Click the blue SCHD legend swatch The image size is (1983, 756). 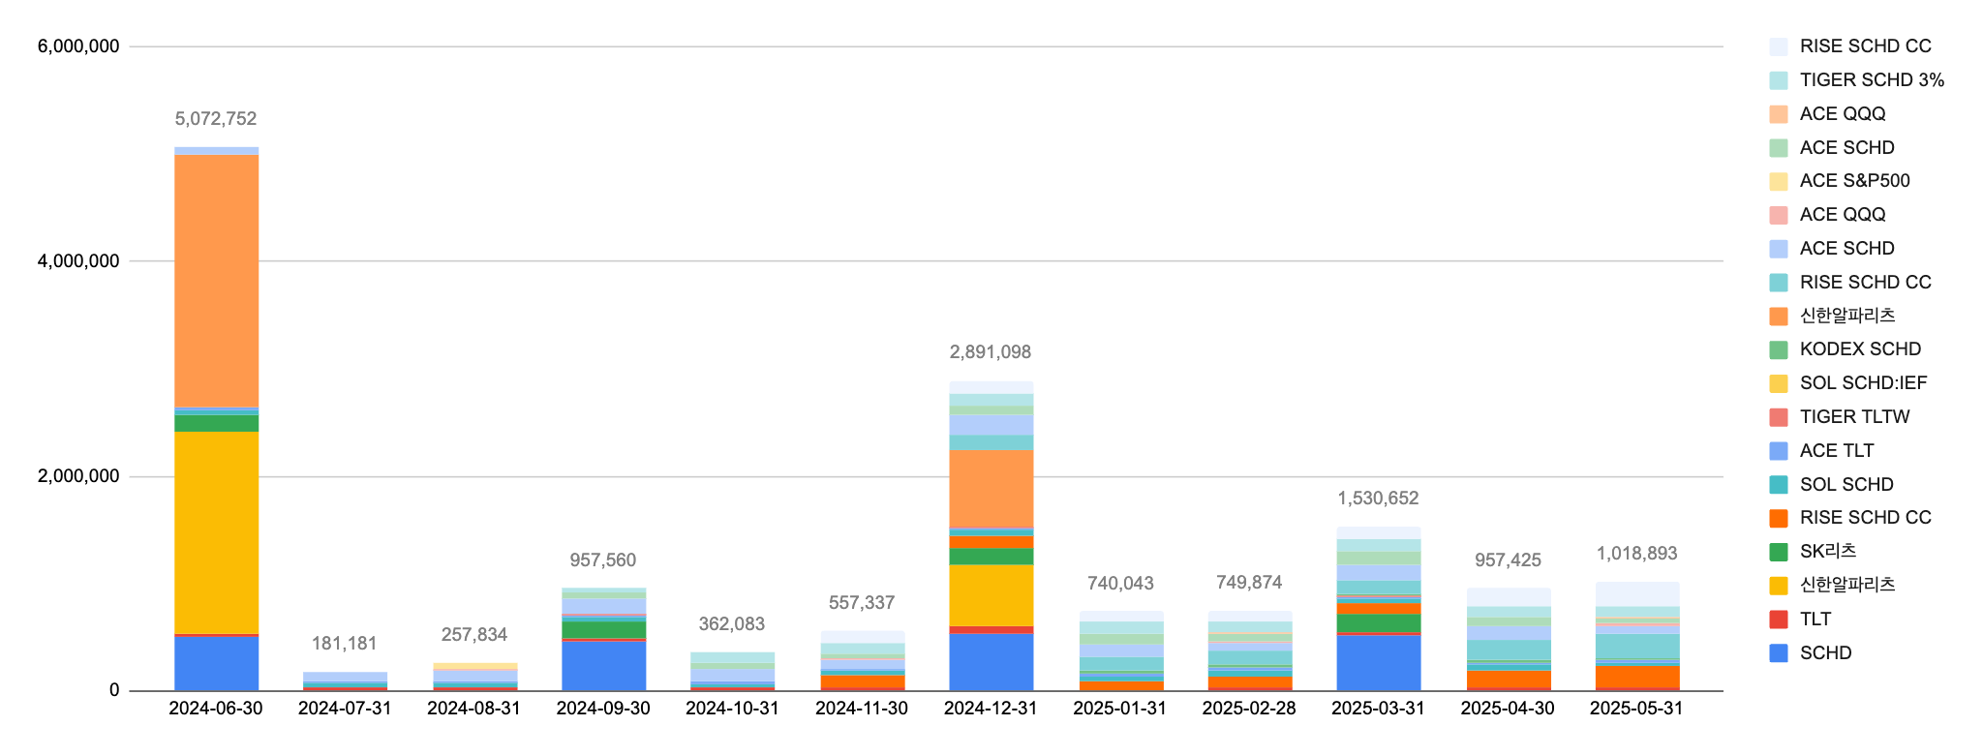1778,653
